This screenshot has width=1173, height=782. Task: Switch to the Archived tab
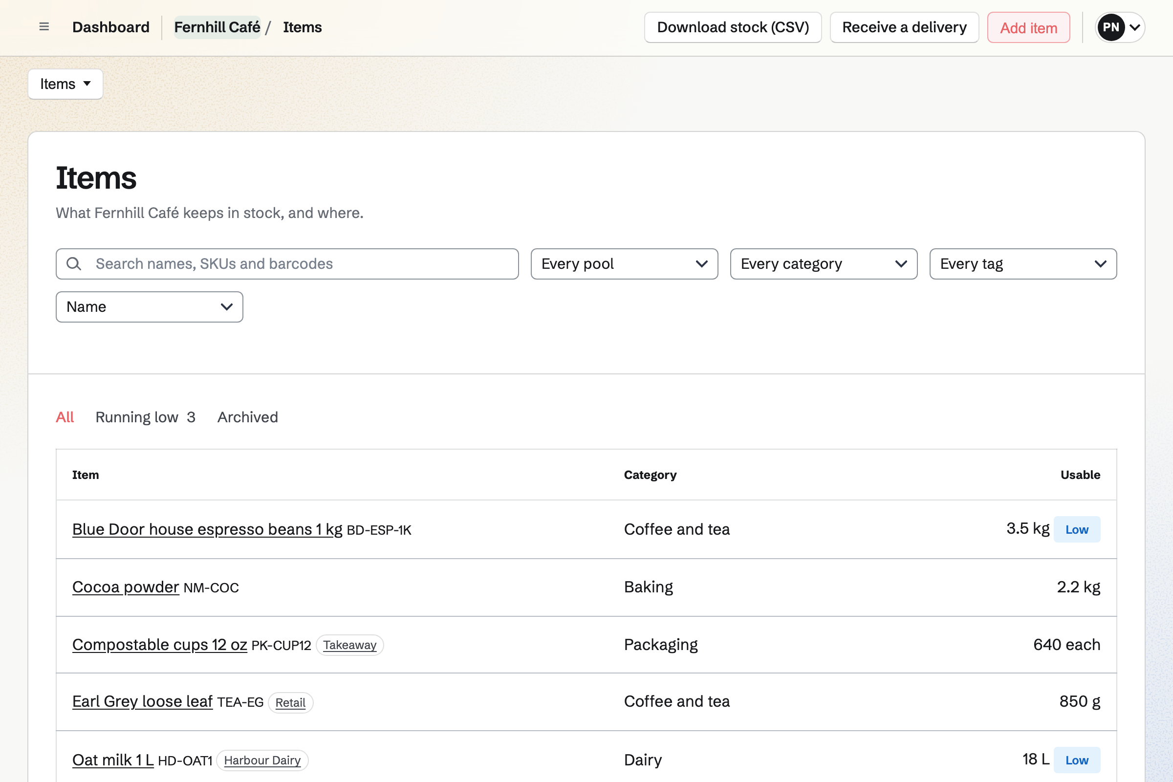[247, 417]
